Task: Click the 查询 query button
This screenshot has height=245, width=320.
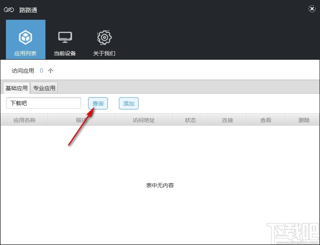Action: pyautogui.click(x=98, y=103)
